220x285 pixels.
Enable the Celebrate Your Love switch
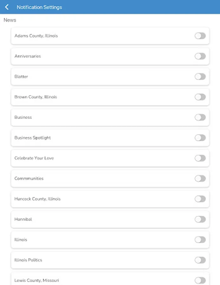pos(200,158)
